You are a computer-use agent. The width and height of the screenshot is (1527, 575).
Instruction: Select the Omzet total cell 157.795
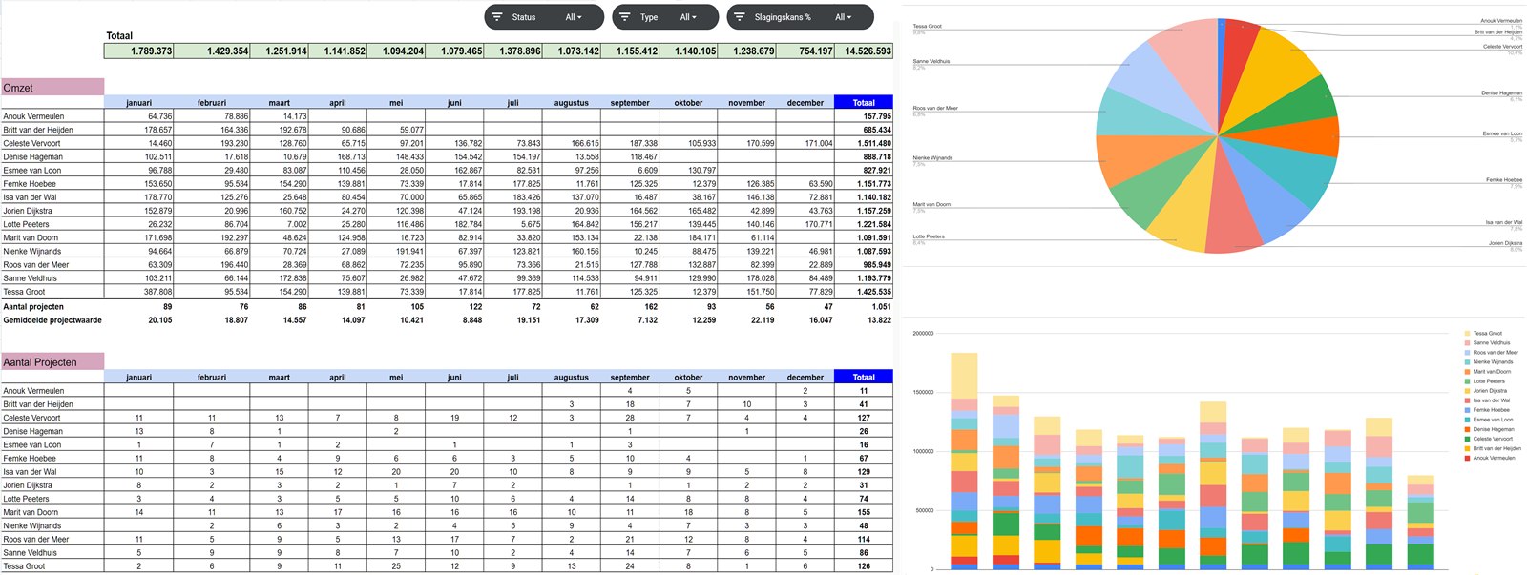[864, 116]
